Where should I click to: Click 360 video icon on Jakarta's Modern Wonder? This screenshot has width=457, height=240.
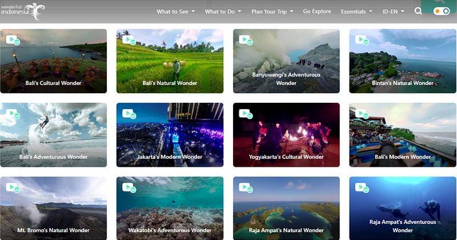tap(129, 114)
